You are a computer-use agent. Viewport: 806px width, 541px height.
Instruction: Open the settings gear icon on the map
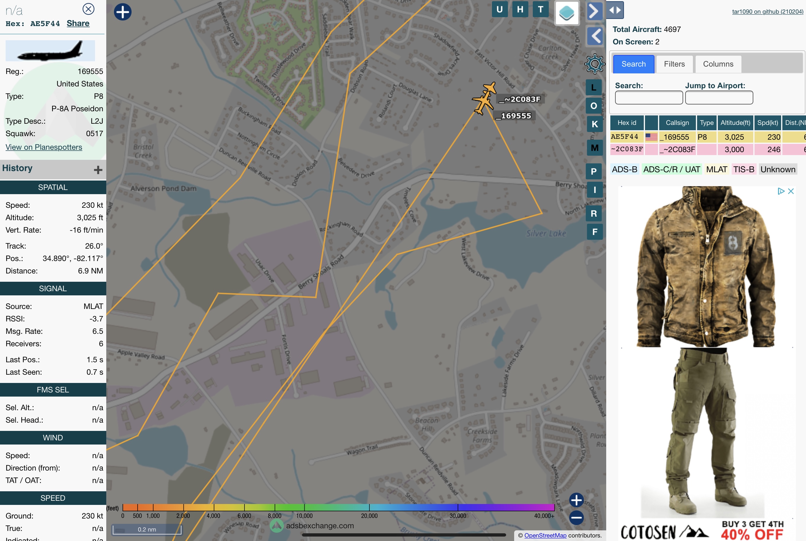[x=594, y=64]
